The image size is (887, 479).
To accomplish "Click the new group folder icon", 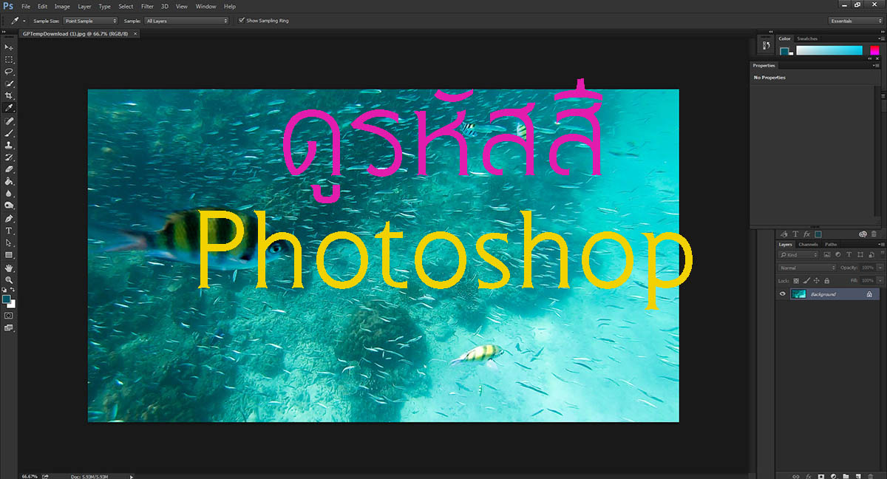I will [x=845, y=476].
